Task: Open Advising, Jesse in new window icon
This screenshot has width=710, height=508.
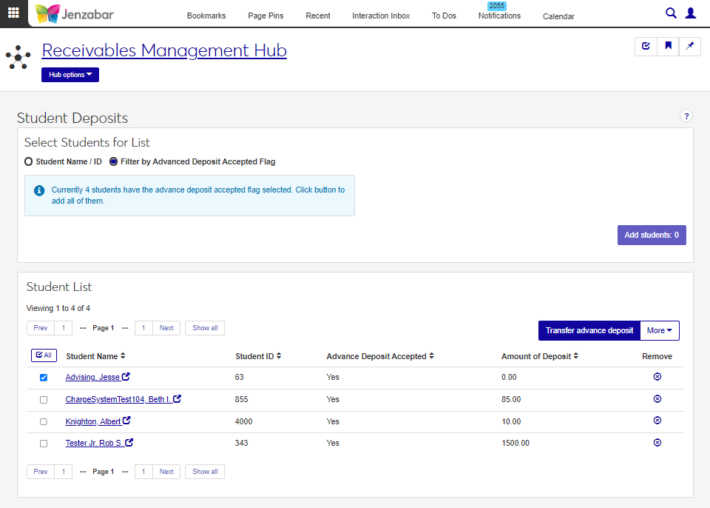Action: [x=126, y=377]
